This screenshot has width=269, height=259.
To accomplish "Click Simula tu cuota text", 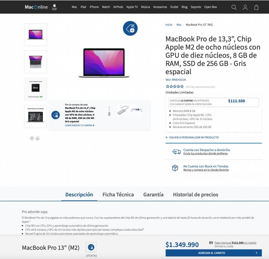I will tap(224, 246).
